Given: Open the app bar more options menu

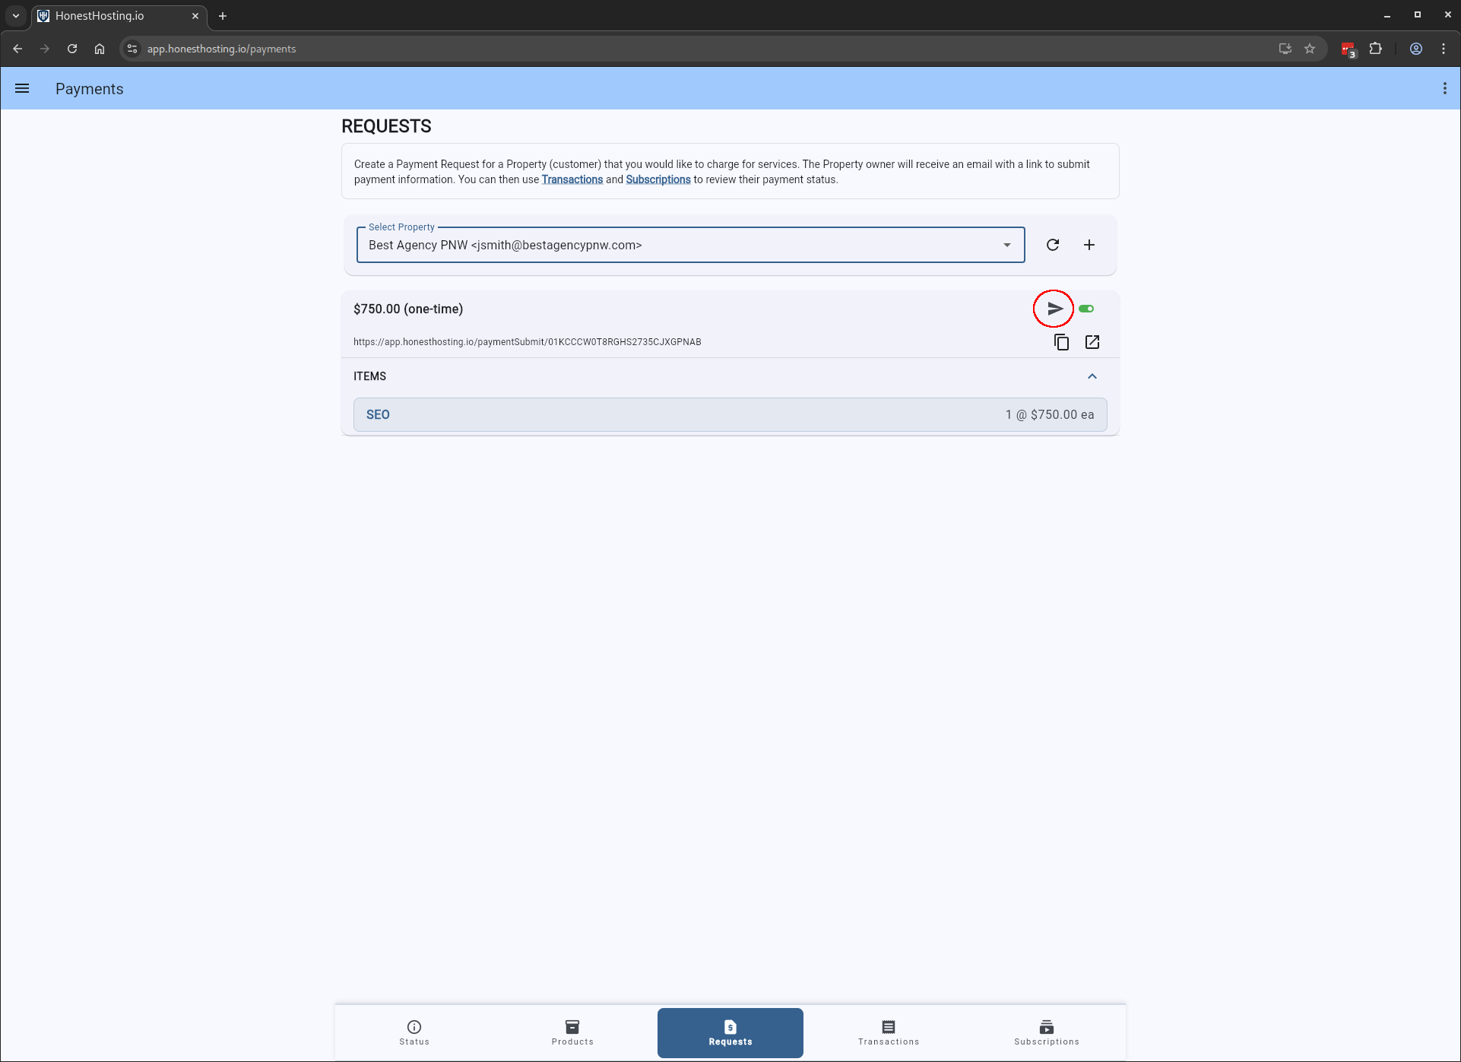Looking at the screenshot, I should (1444, 88).
